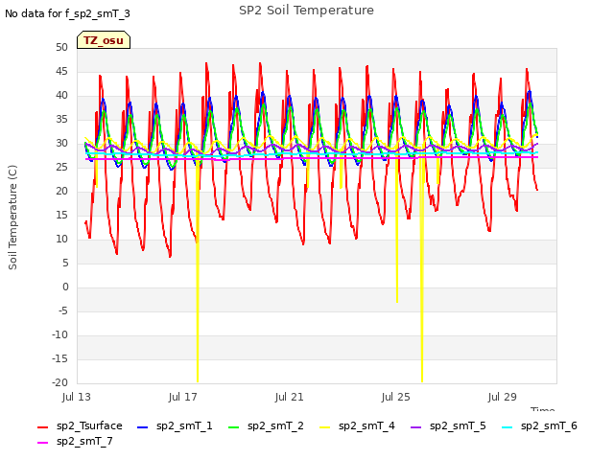The image size is (614, 460).
Task: Toggle sp2_smT_1 legend entry
Action: click(175, 425)
